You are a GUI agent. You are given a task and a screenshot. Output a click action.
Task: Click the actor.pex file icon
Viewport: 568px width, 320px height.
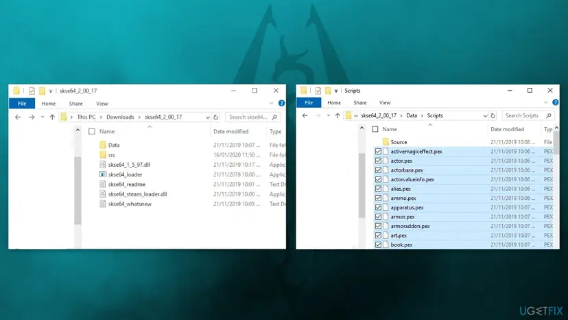coord(386,161)
